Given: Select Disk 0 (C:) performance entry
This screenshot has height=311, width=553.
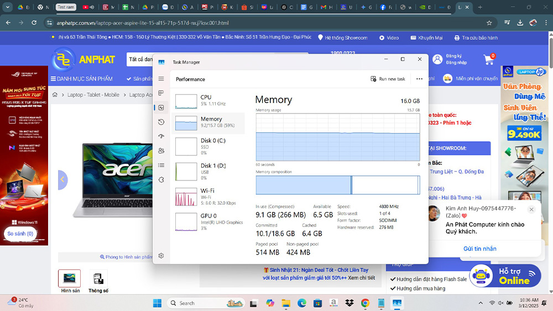Looking at the screenshot, I should [208, 147].
